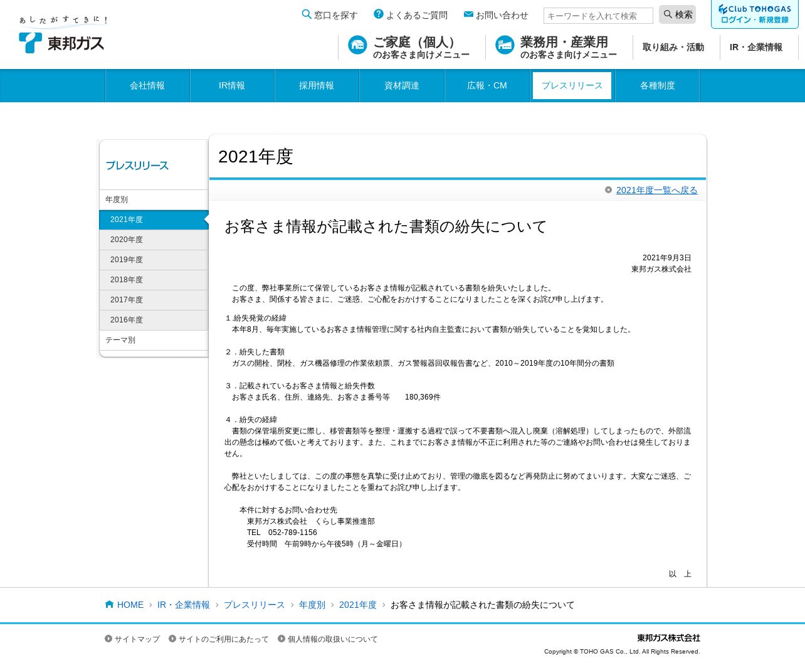The image size is (805, 663).
Task: Open the サイトマップ footer link
Action: tap(137, 639)
